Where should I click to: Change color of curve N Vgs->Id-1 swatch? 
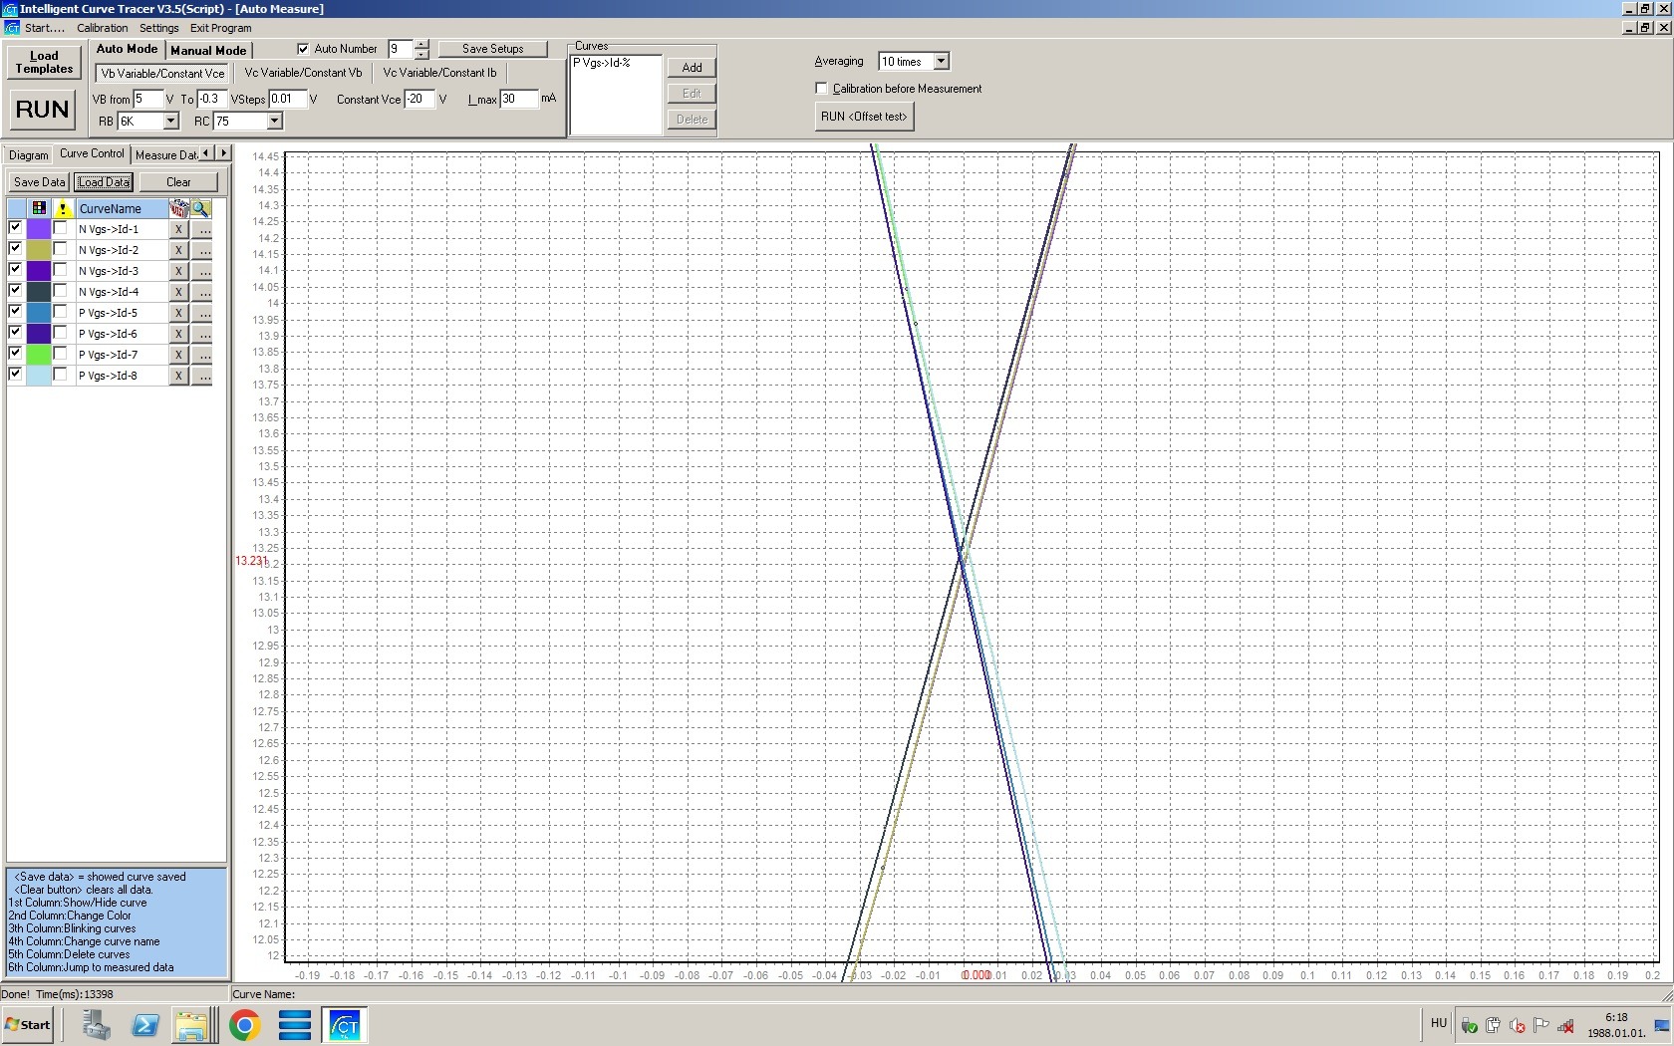pos(39,229)
